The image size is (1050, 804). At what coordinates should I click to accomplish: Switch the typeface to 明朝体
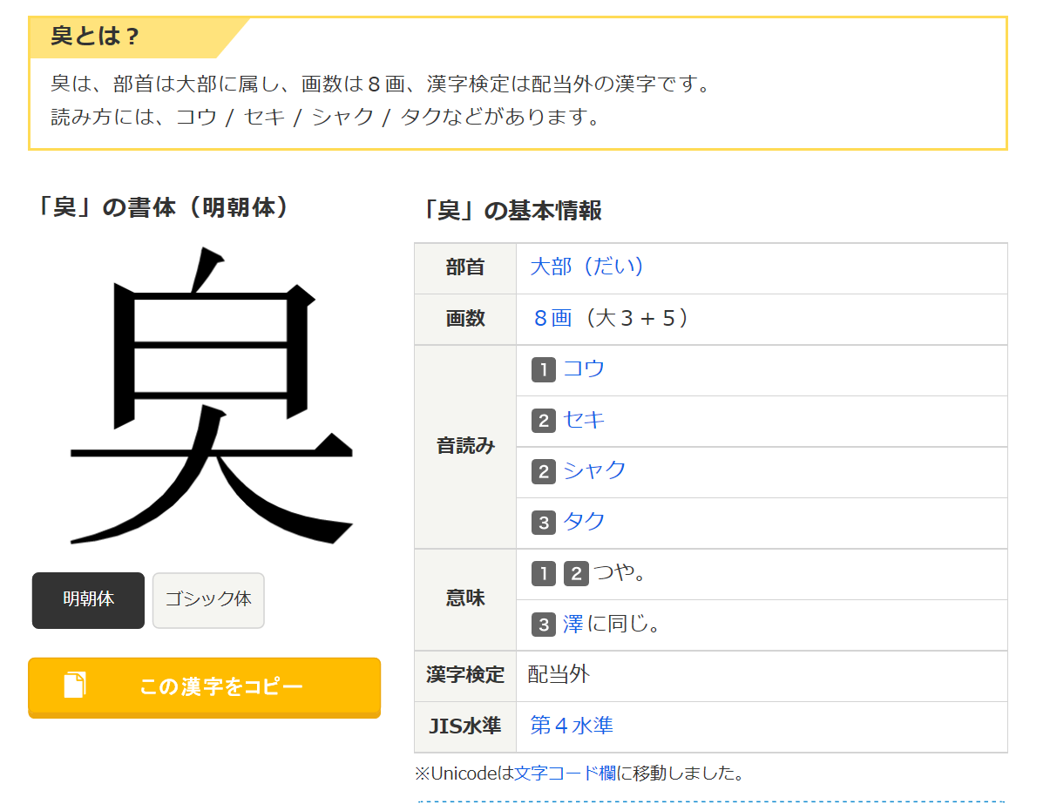[88, 599]
